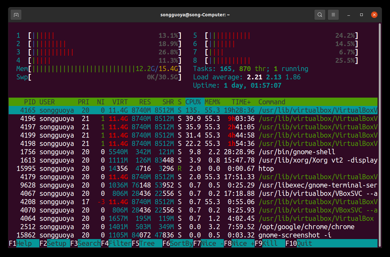This screenshot has height=257, width=390.
Task: Increase niceness with F8 Nice +
Action: [242, 244]
